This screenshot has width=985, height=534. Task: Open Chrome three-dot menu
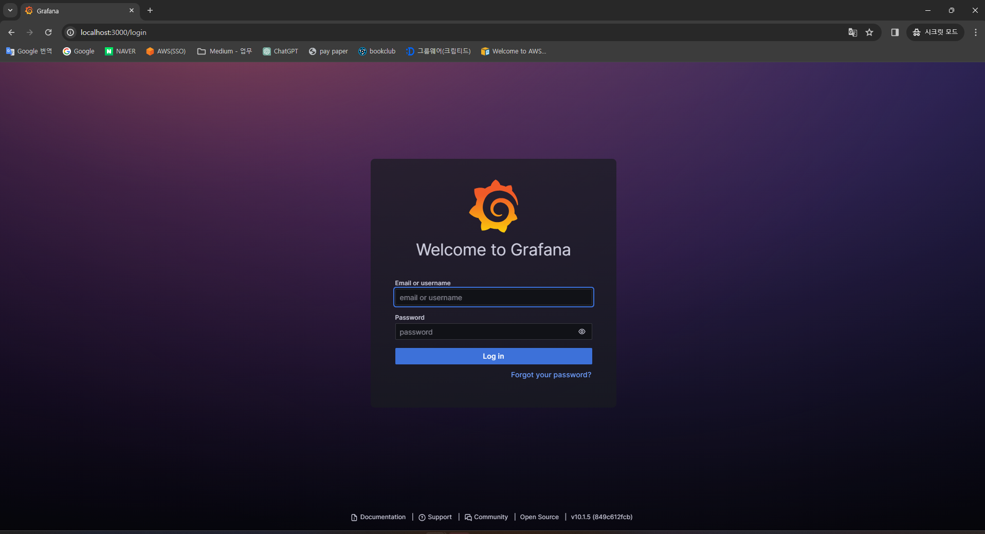pyautogui.click(x=976, y=32)
